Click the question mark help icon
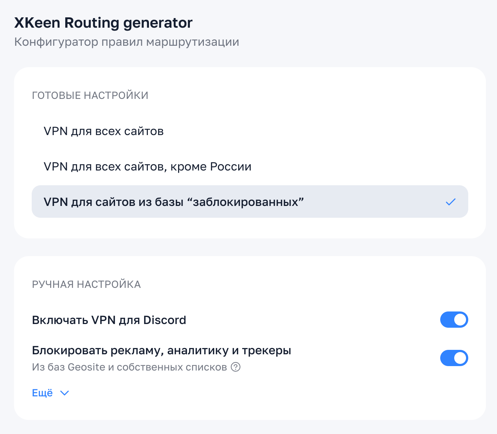The width and height of the screenshot is (497, 434). click(x=236, y=367)
